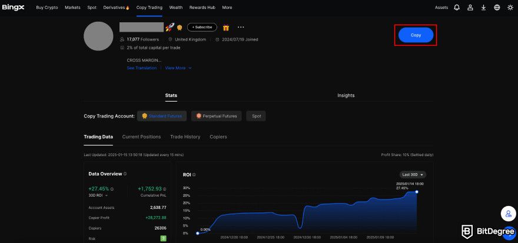Click the trader avatar picture
518x243 pixels.
tap(98, 36)
